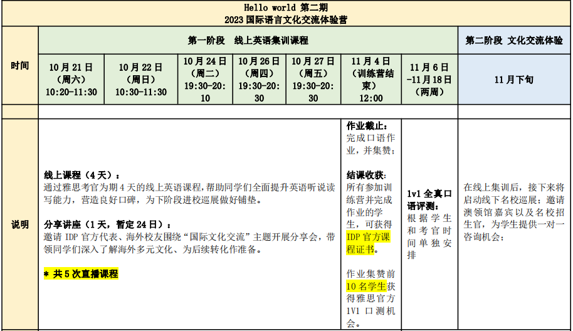Screen dimensions: 573x331
Task: Select the 10月26日 (周四) date cell
Action: (x=259, y=80)
